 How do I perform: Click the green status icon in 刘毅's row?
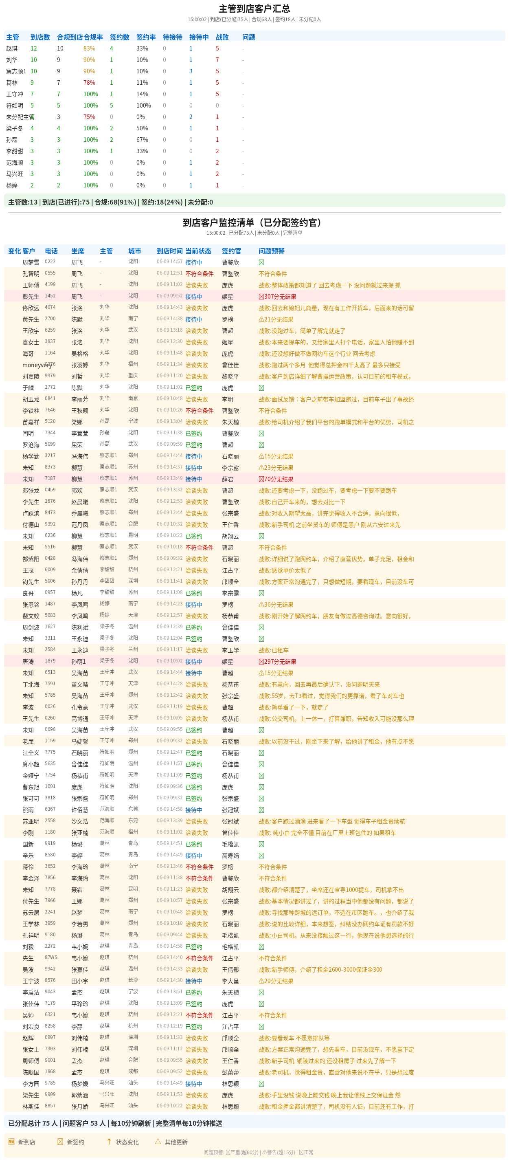tap(261, 946)
